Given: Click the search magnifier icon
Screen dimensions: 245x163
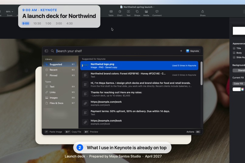Looking at the screenshot, I should [x=52, y=51].
